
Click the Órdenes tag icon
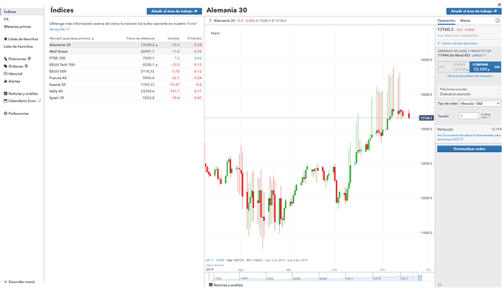pyautogui.click(x=5, y=66)
